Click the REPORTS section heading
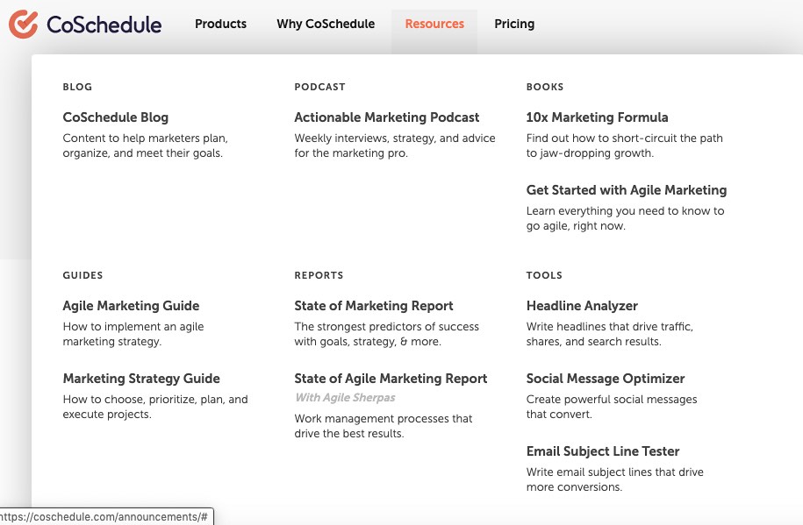The image size is (803, 525). tap(319, 275)
